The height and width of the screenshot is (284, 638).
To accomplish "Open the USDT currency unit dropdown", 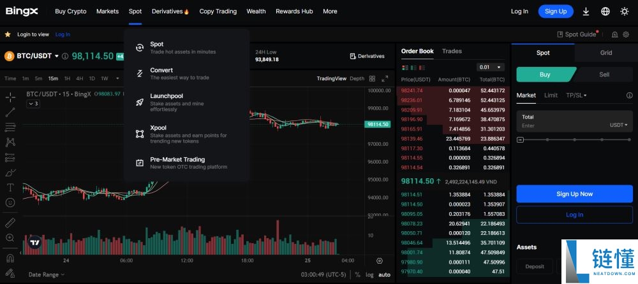I will tap(618, 125).
